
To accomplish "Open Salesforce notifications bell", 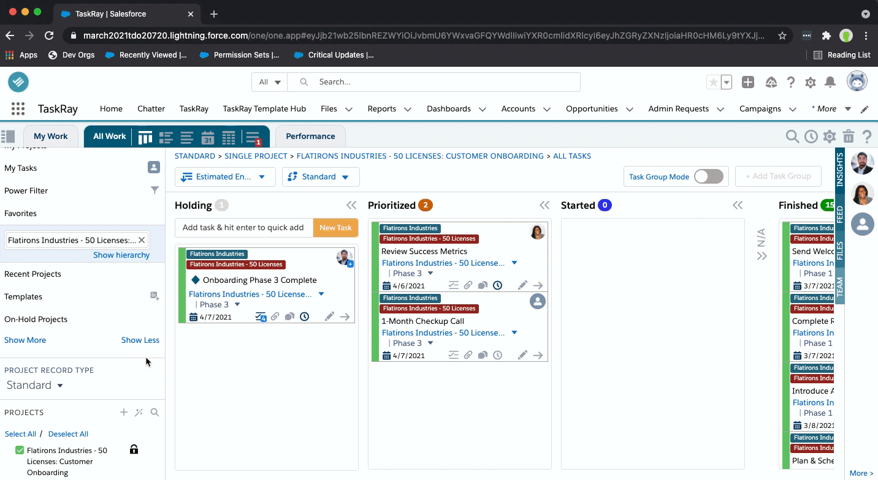I will click(x=830, y=82).
